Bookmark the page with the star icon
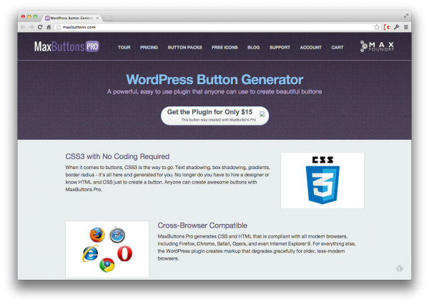Screen dimensions: 429x304 point(377,27)
